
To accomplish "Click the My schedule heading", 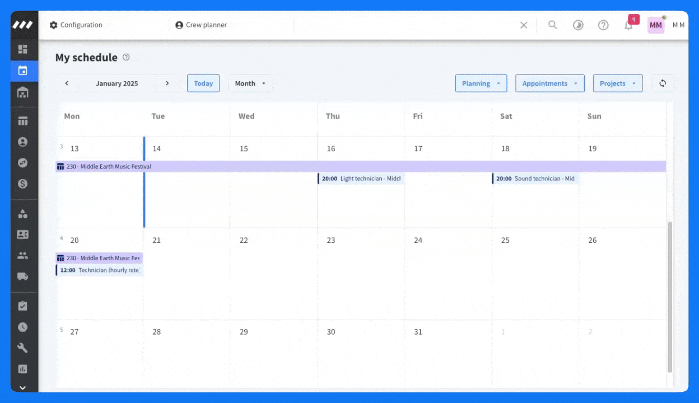I will coord(86,58).
